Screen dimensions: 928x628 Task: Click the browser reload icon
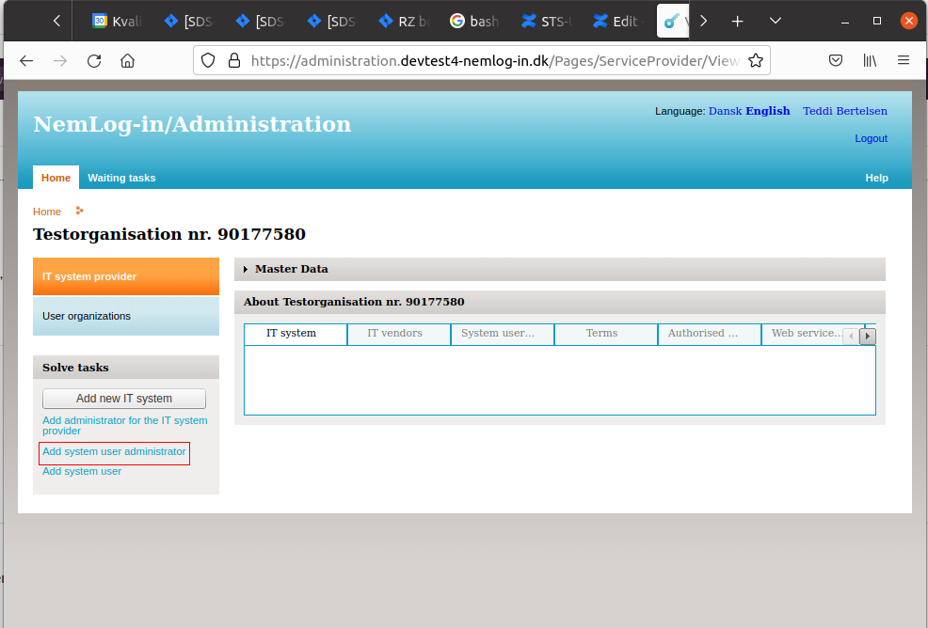coord(94,61)
